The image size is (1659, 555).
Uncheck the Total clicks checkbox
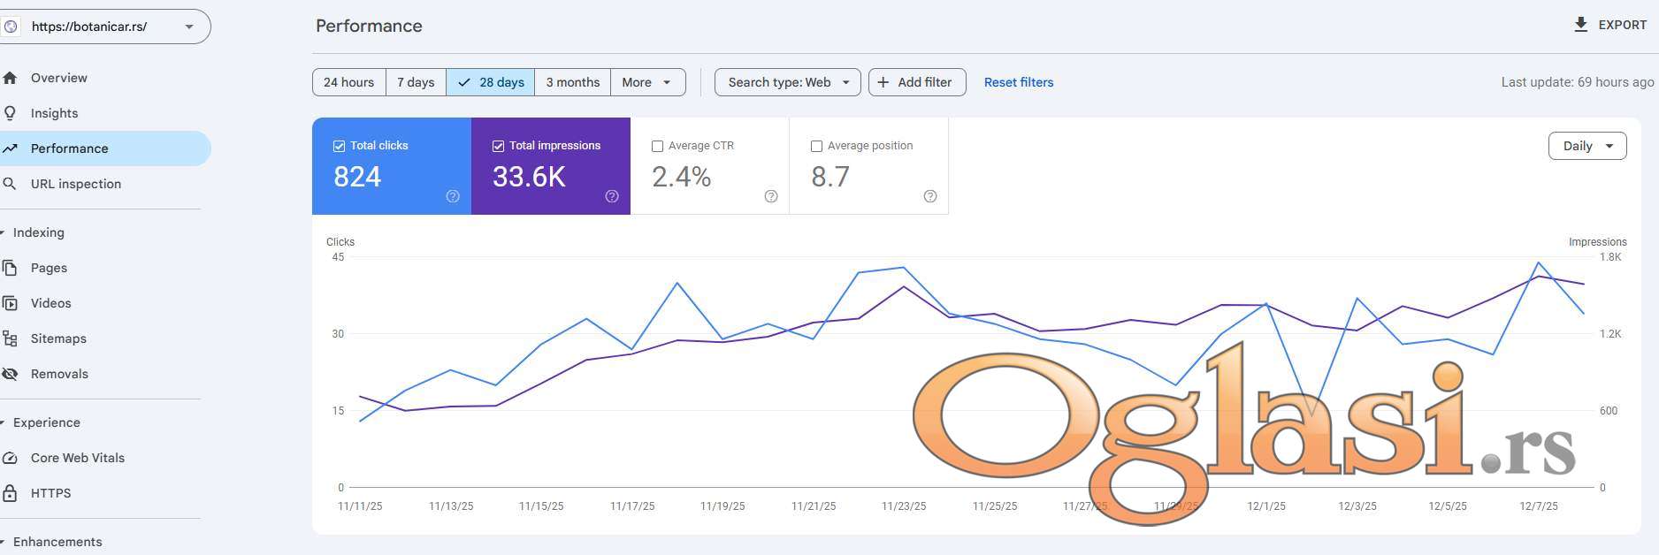click(x=339, y=146)
